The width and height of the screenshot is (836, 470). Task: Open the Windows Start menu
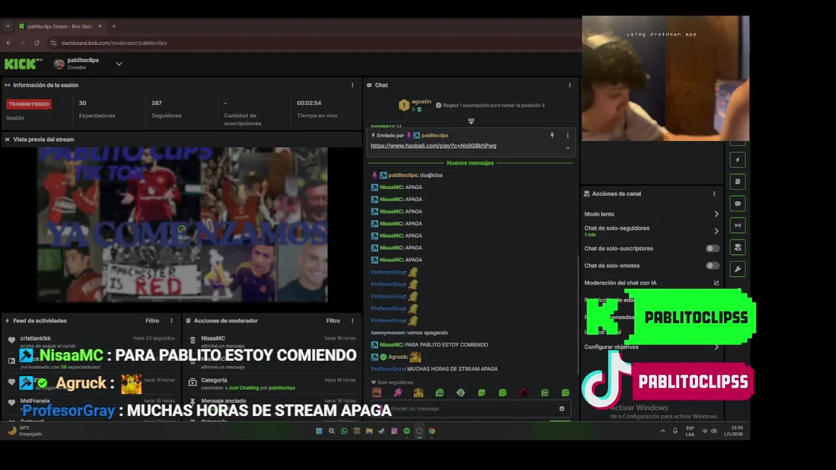pyautogui.click(x=319, y=431)
